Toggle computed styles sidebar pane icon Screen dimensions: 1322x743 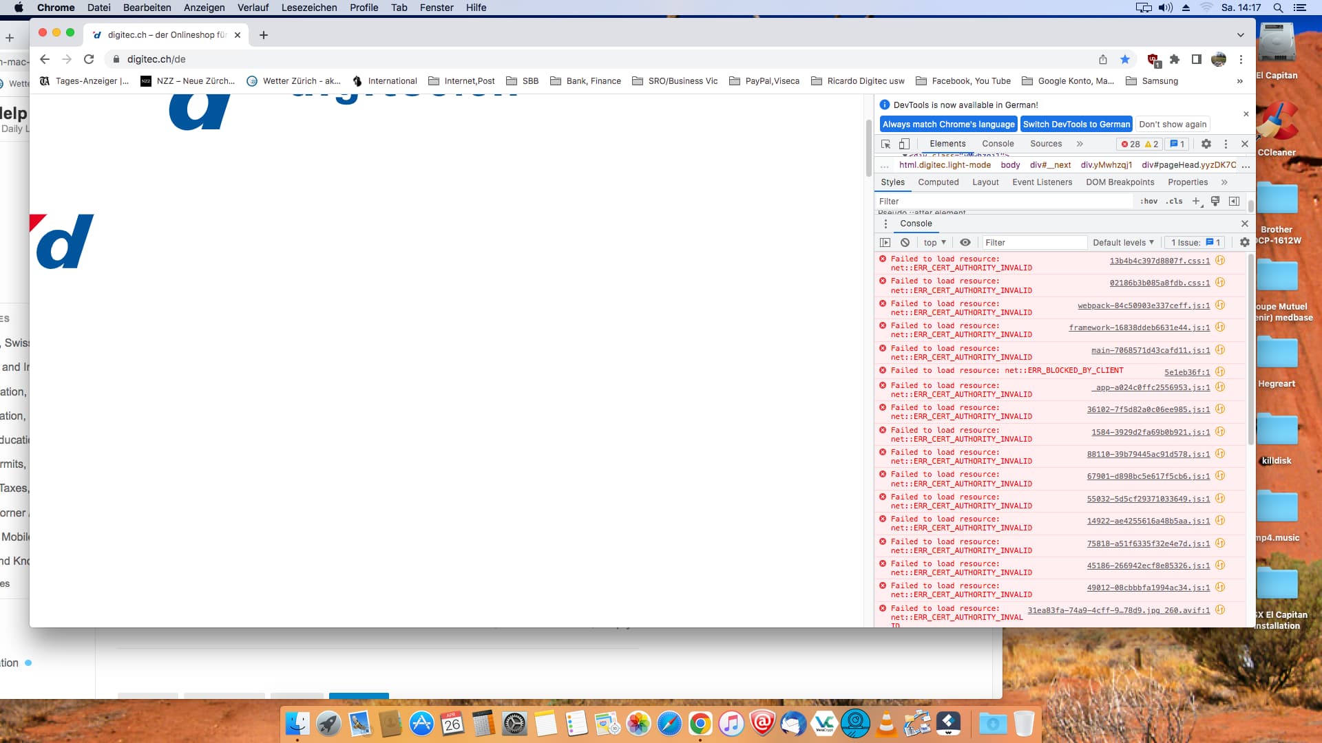[1234, 202]
